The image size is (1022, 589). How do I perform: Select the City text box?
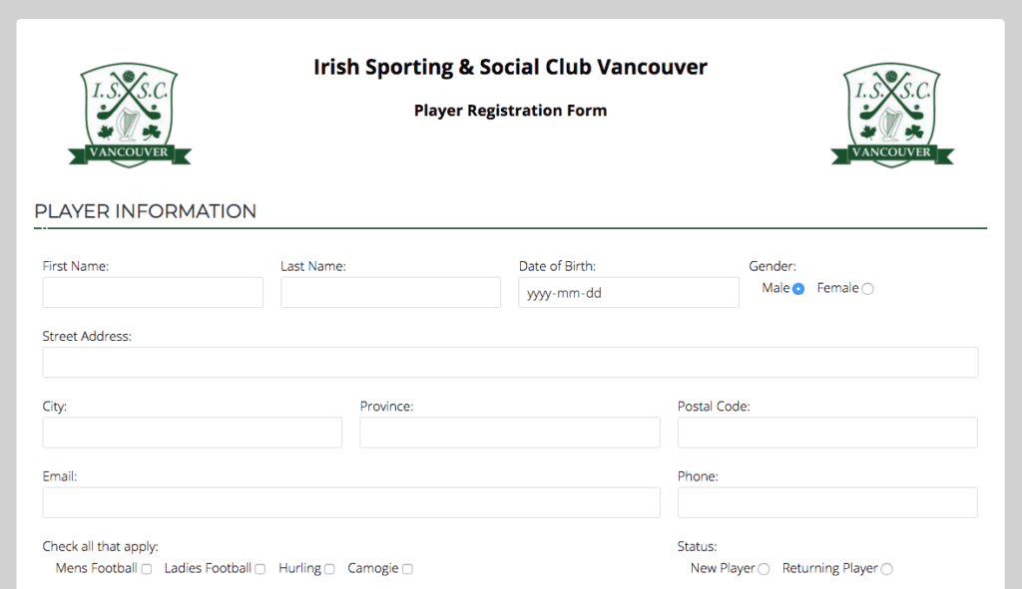coord(193,433)
